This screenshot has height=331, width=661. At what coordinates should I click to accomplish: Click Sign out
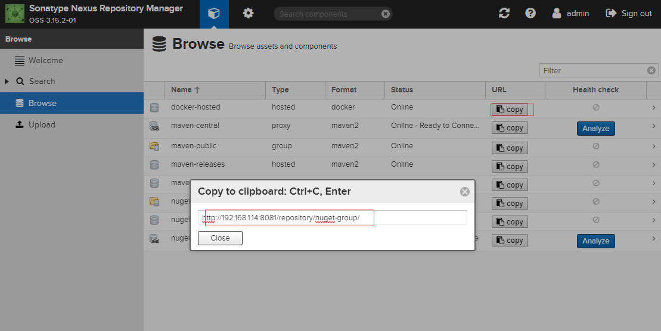pos(629,14)
